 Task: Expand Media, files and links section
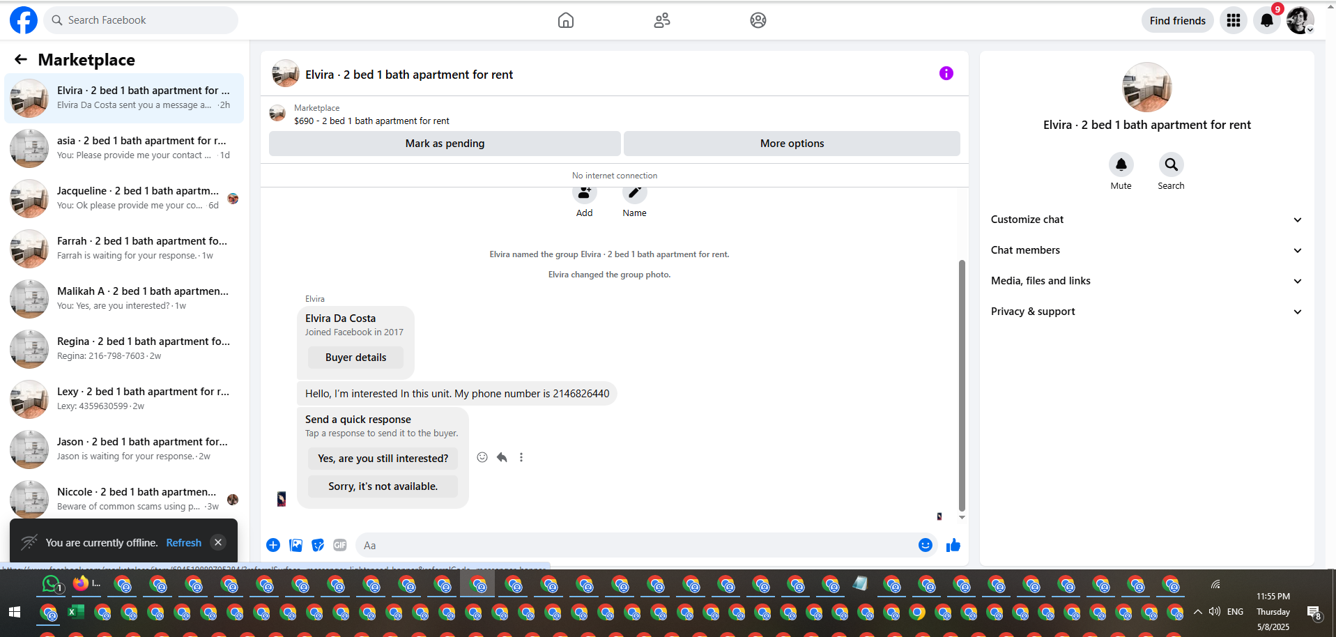pyautogui.click(x=1146, y=281)
